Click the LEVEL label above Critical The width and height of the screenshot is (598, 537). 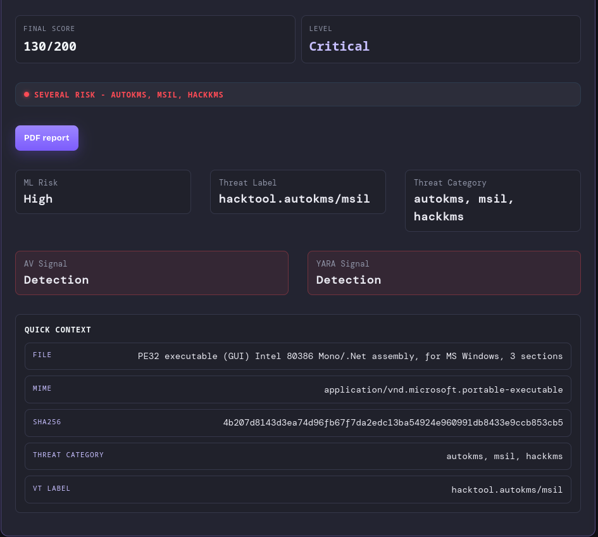coord(320,28)
